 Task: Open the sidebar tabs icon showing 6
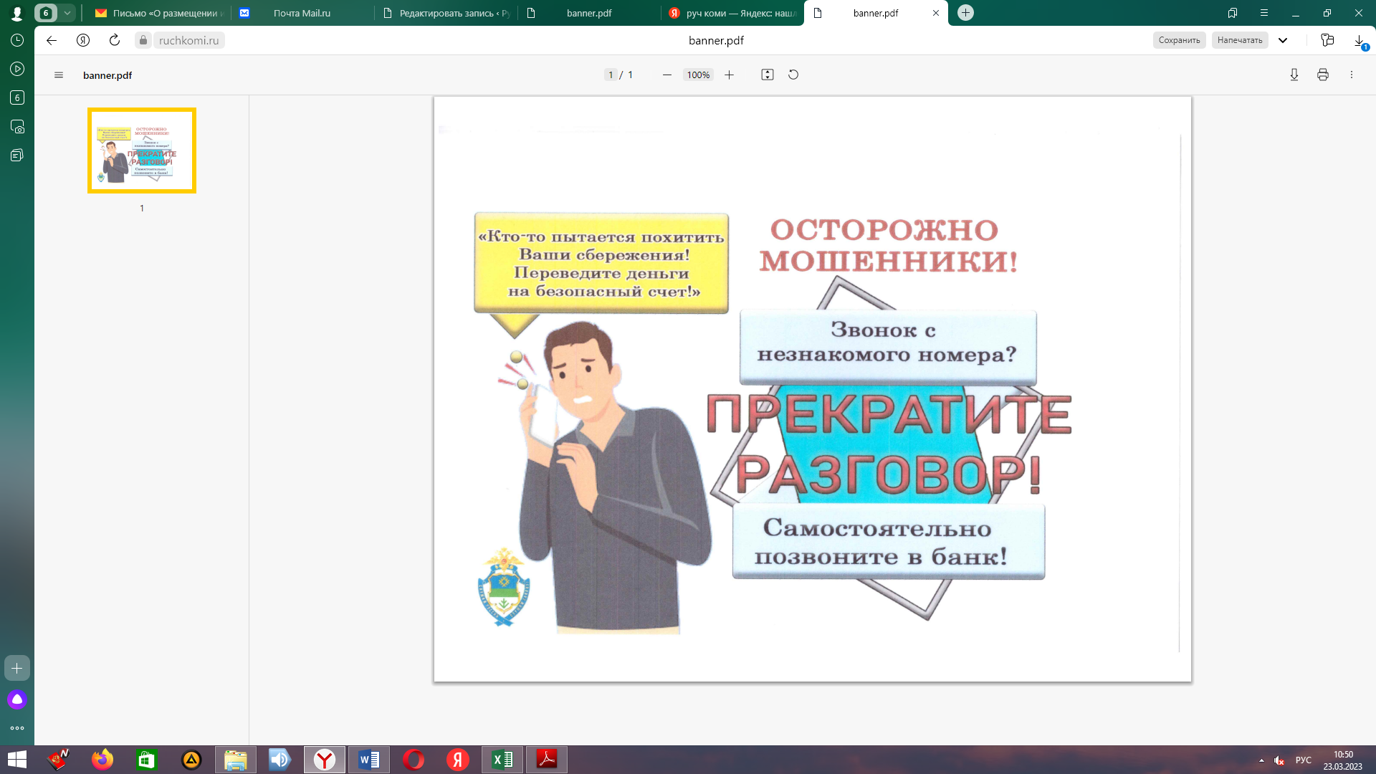click(x=17, y=97)
